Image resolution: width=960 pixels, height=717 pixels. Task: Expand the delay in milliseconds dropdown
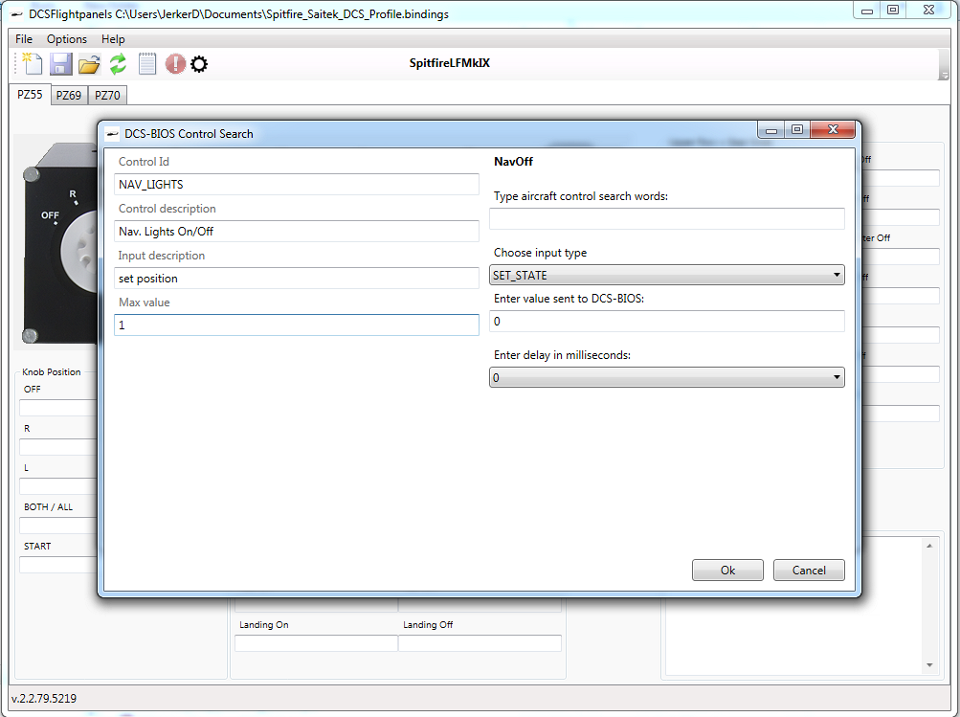667,377
